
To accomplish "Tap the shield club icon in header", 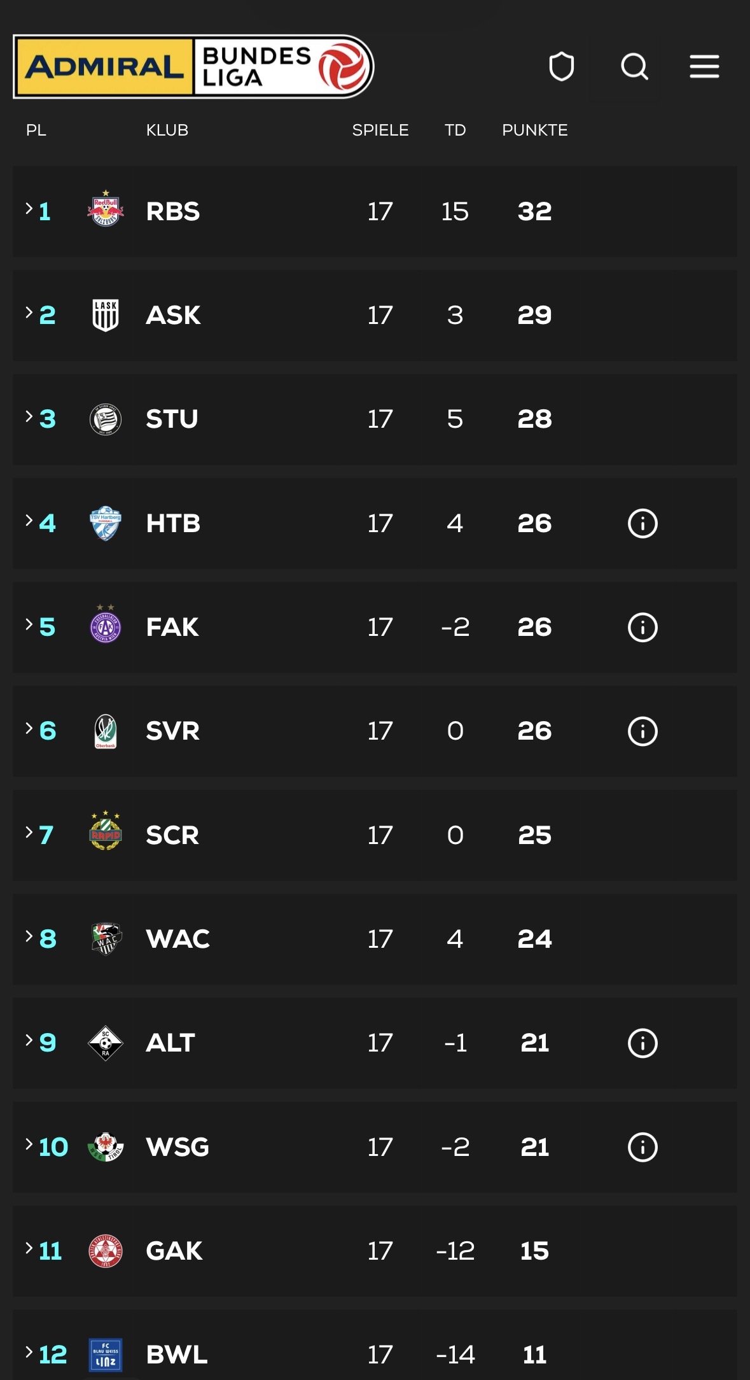I will 561,67.
